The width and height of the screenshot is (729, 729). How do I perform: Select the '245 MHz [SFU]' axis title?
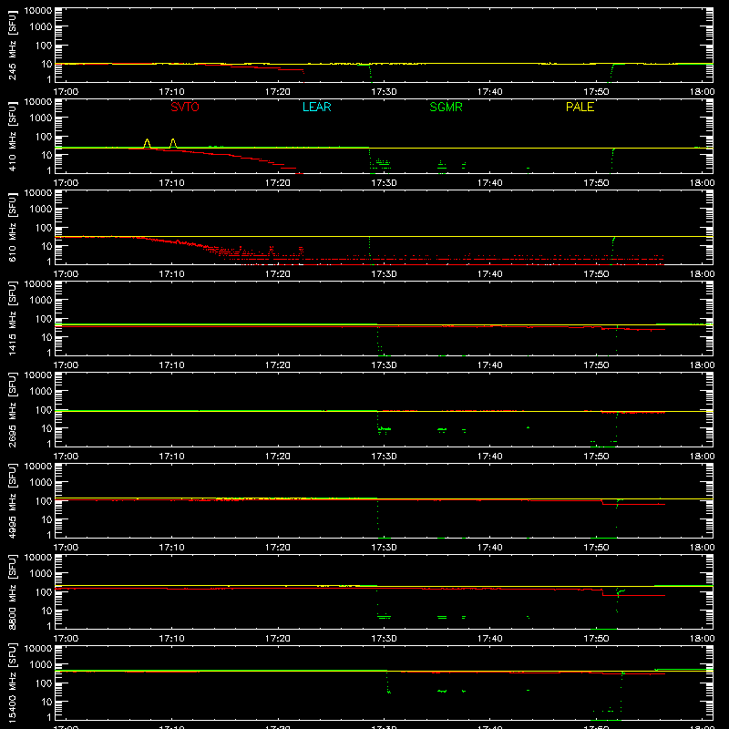pyautogui.click(x=12, y=45)
